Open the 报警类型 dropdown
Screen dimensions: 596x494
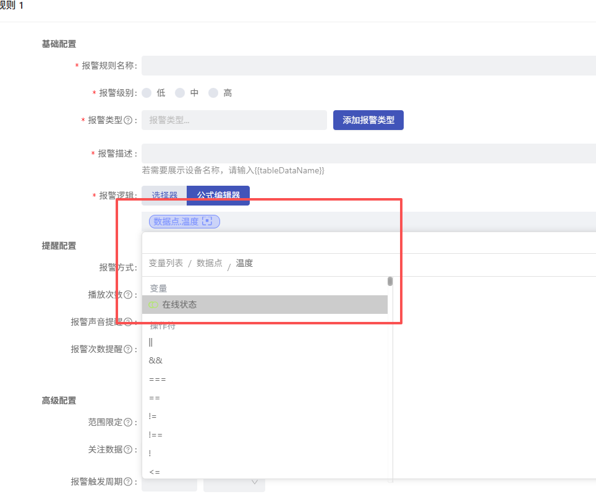[x=234, y=120]
